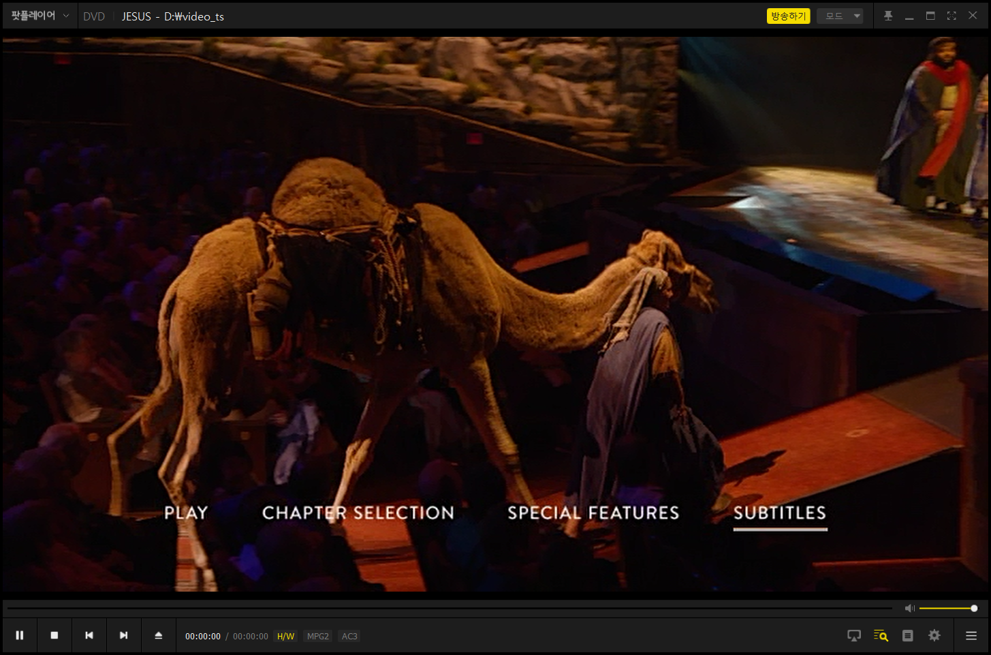Open the yellow playlist search icon
Image resolution: width=991 pixels, height=655 pixels.
pos(881,635)
